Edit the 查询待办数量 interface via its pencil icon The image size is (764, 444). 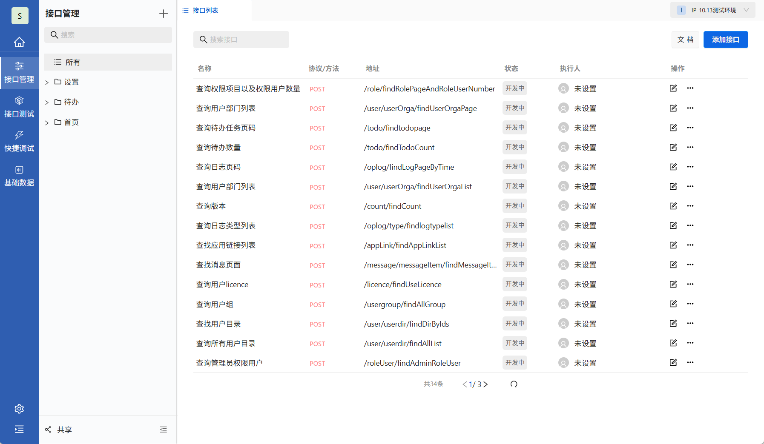(673, 147)
